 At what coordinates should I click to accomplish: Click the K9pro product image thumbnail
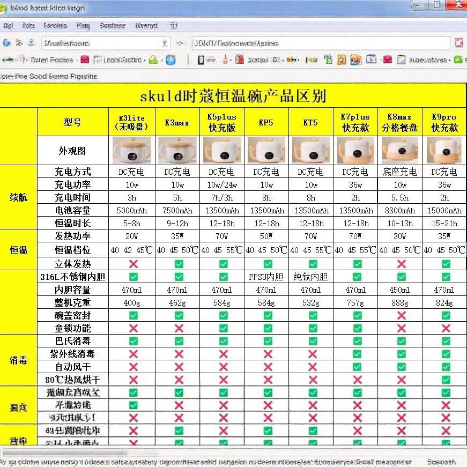tap(444, 150)
